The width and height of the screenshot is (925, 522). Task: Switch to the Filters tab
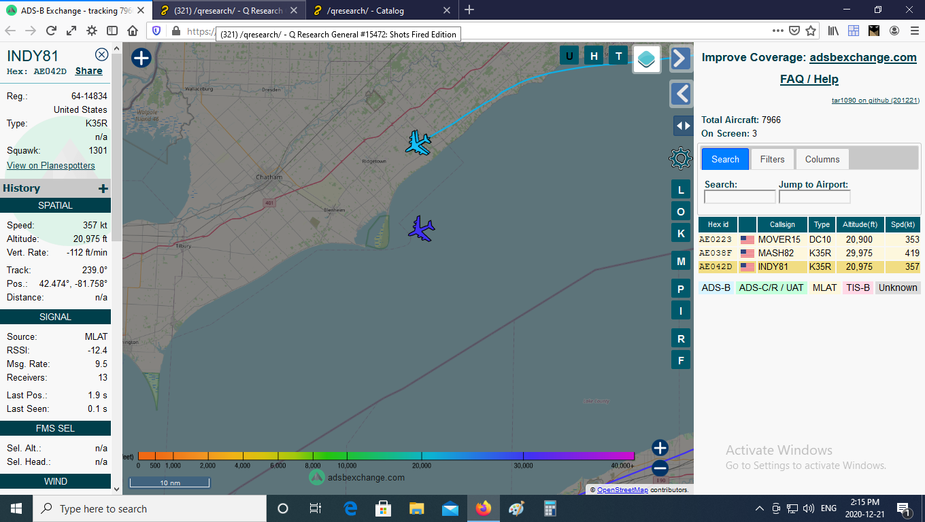(773, 159)
